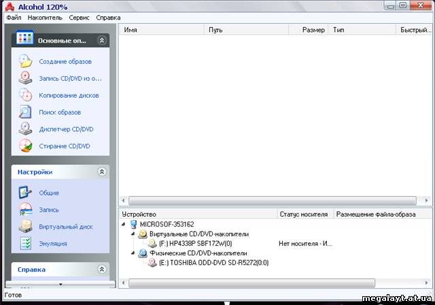435x305 pixels.
Task: Select the Виртуальные CD/DVD-накопители row
Action: [x=199, y=234]
